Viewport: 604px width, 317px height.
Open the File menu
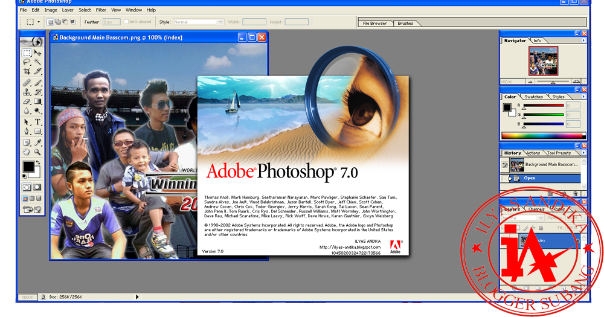click(x=23, y=10)
